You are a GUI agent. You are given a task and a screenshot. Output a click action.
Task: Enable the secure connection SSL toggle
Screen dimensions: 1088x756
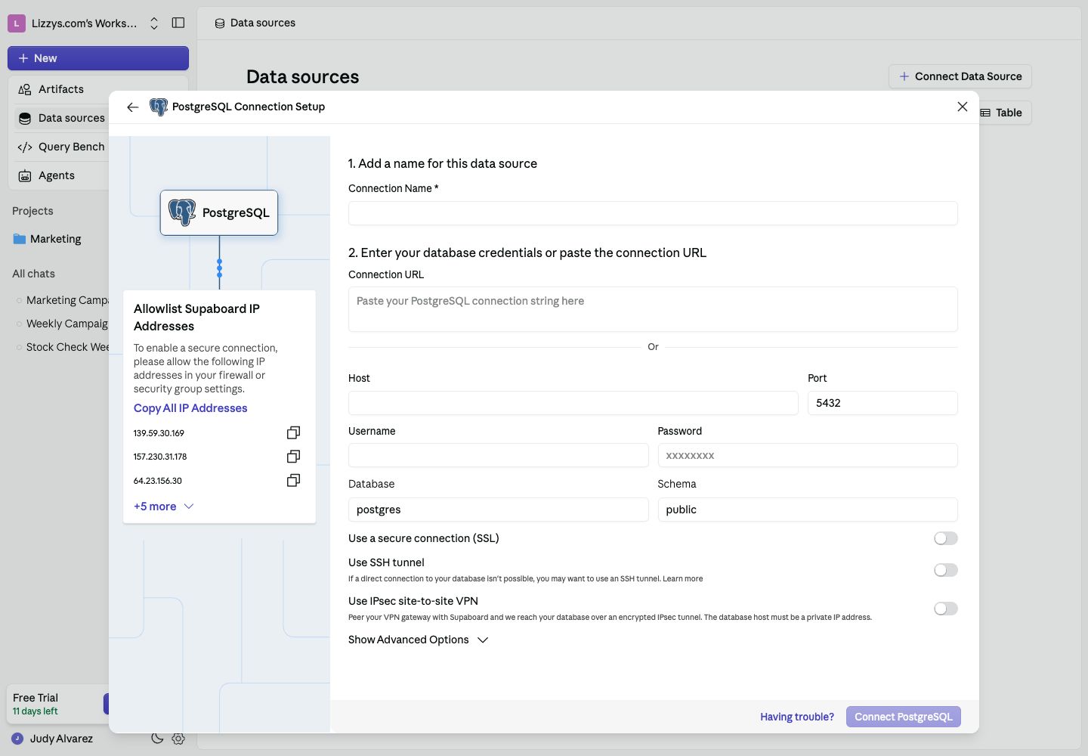(x=945, y=538)
